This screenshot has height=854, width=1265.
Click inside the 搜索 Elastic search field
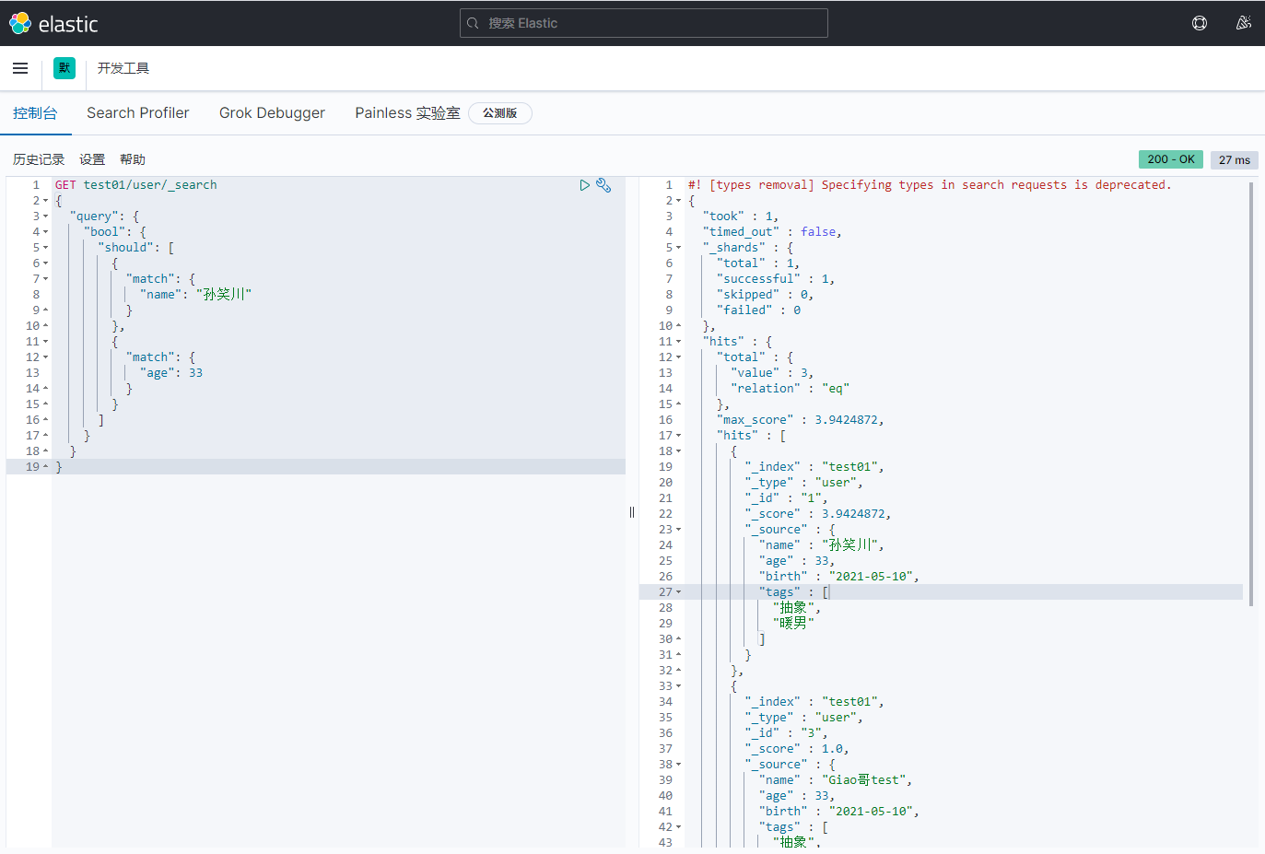(x=644, y=23)
